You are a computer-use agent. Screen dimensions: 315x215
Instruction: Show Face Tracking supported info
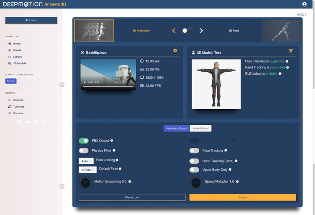tap(287, 61)
